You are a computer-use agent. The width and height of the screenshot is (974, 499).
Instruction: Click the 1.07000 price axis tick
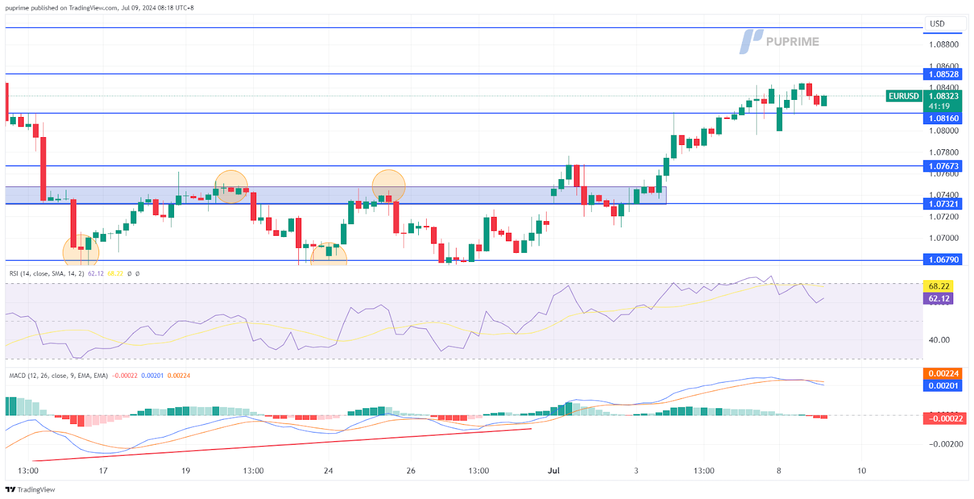944,238
